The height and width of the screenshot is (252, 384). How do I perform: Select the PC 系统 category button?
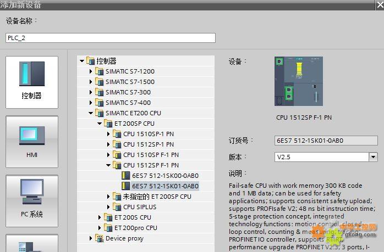pyautogui.click(x=32, y=201)
